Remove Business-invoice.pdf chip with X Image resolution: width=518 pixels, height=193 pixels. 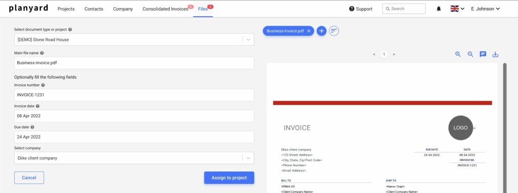pos(309,31)
